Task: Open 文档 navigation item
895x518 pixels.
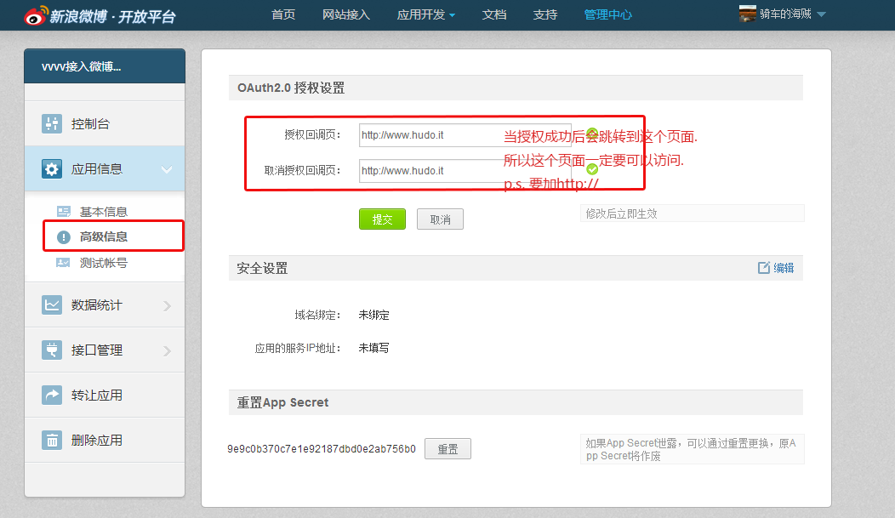Action: tap(494, 14)
